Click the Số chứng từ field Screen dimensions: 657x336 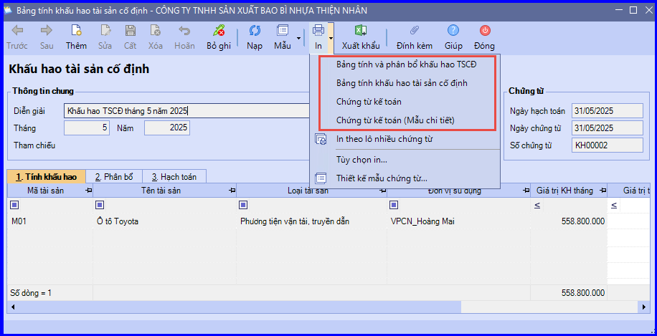[607, 145]
